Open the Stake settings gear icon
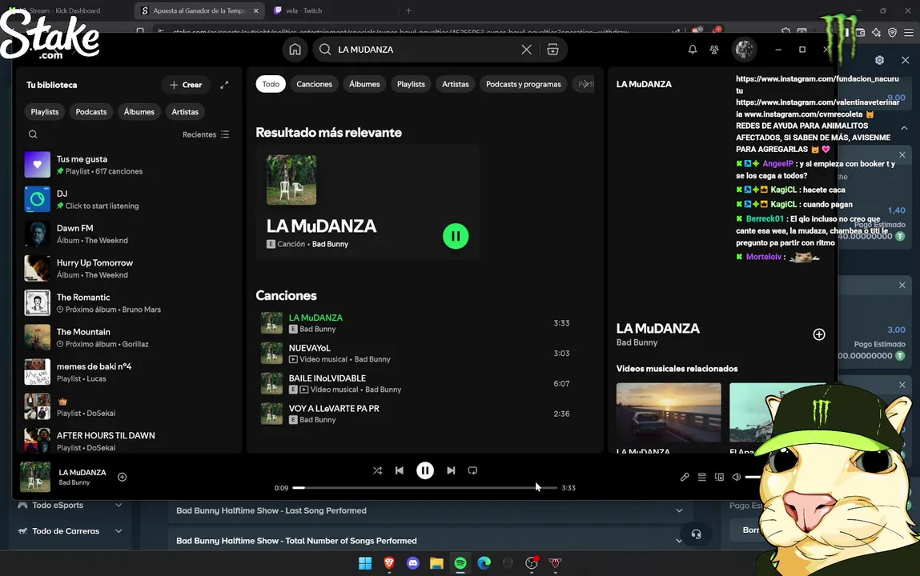 [879, 60]
